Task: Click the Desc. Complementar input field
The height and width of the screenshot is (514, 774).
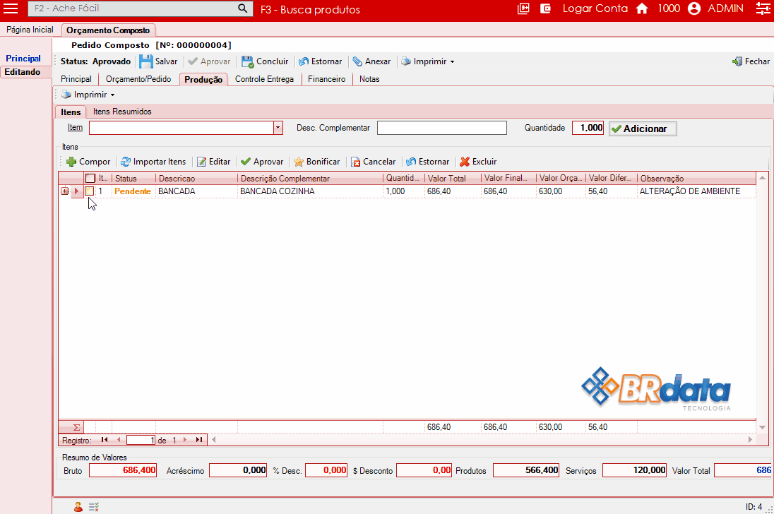Action: click(441, 128)
